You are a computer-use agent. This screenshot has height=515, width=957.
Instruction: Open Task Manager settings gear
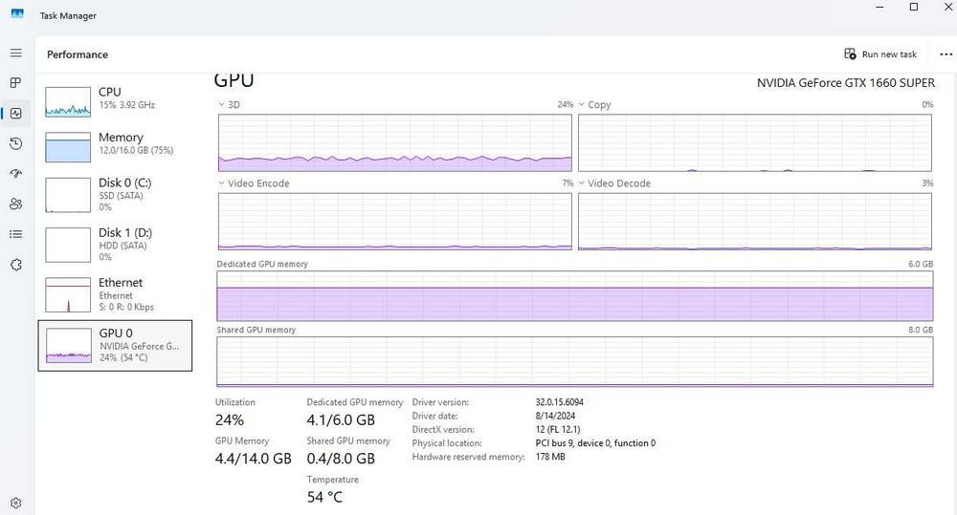[15, 503]
